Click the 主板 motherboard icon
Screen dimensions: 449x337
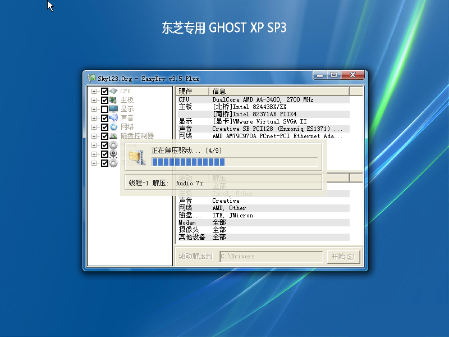[113, 100]
